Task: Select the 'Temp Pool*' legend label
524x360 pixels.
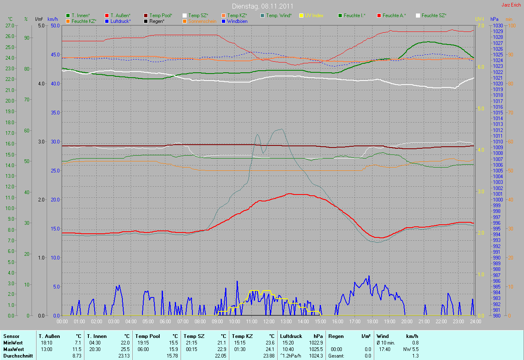Action: coord(161,16)
